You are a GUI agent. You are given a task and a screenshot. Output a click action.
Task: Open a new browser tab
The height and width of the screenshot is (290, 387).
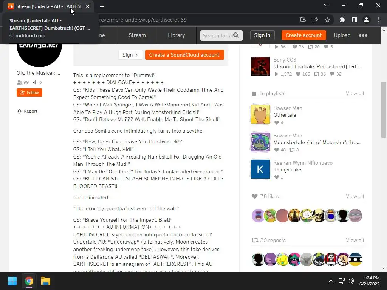(x=102, y=6)
